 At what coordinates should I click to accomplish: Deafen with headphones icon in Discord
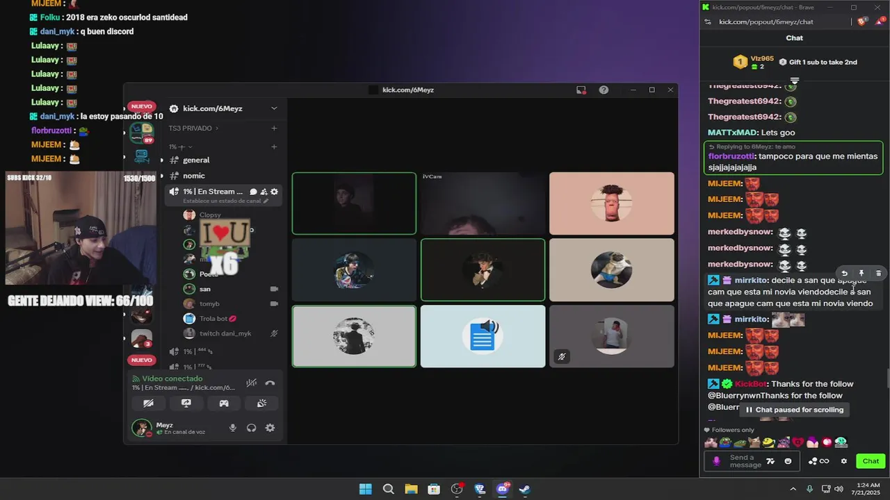tap(252, 428)
